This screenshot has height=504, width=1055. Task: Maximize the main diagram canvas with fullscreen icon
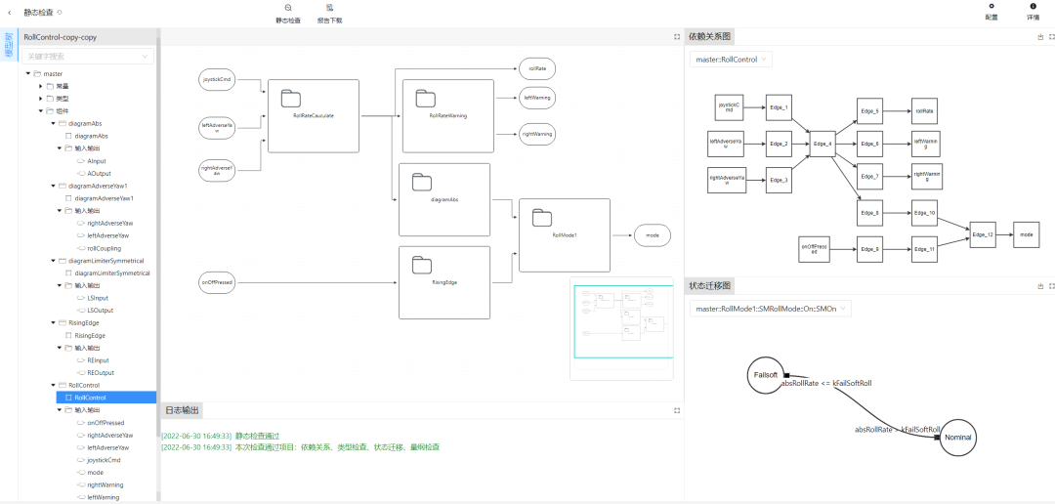coord(677,37)
